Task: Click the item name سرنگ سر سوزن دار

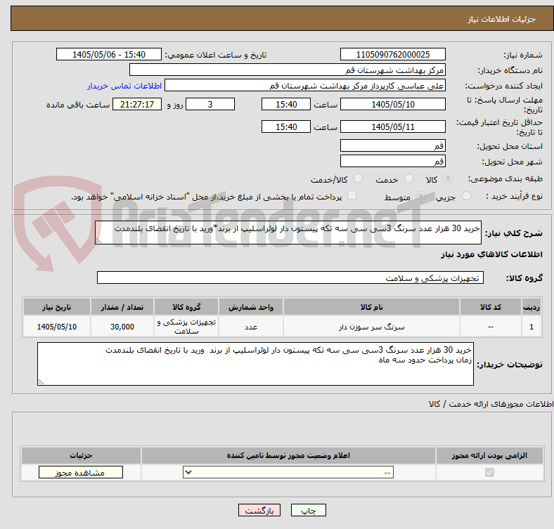Action: click(x=371, y=327)
